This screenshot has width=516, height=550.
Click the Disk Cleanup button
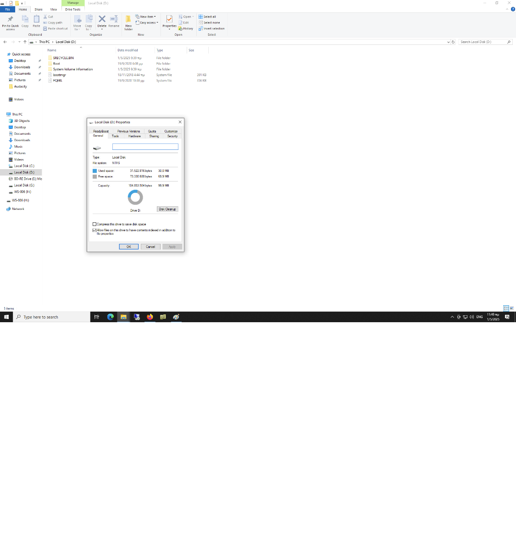click(167, 209)
